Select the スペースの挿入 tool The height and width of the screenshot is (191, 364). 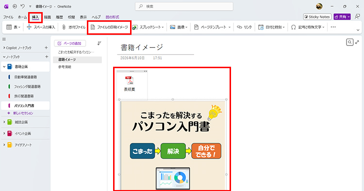[x=41, y=27]
